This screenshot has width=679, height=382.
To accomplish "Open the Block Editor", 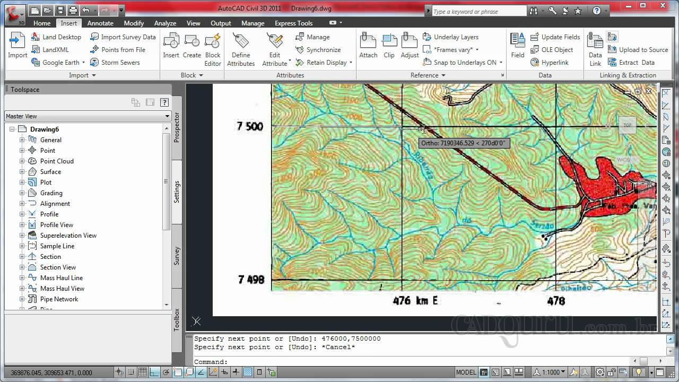I will 213,49.
